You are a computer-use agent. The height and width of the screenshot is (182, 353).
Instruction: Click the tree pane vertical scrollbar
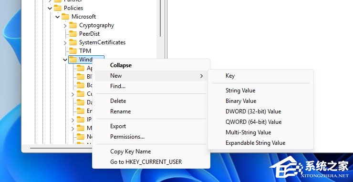pyautogui.click(x=160, y=19)
